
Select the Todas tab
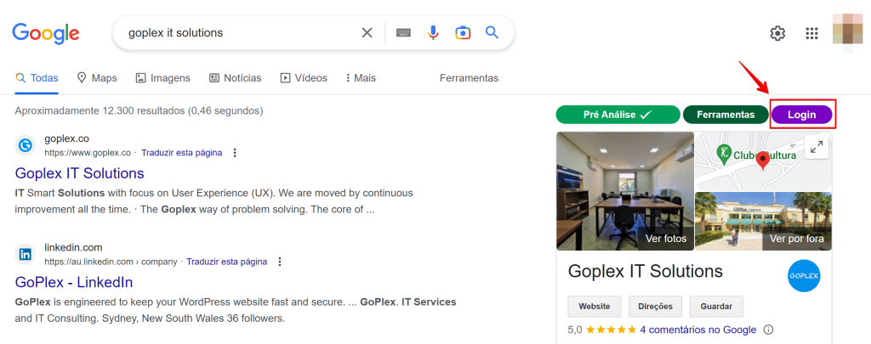37,78
